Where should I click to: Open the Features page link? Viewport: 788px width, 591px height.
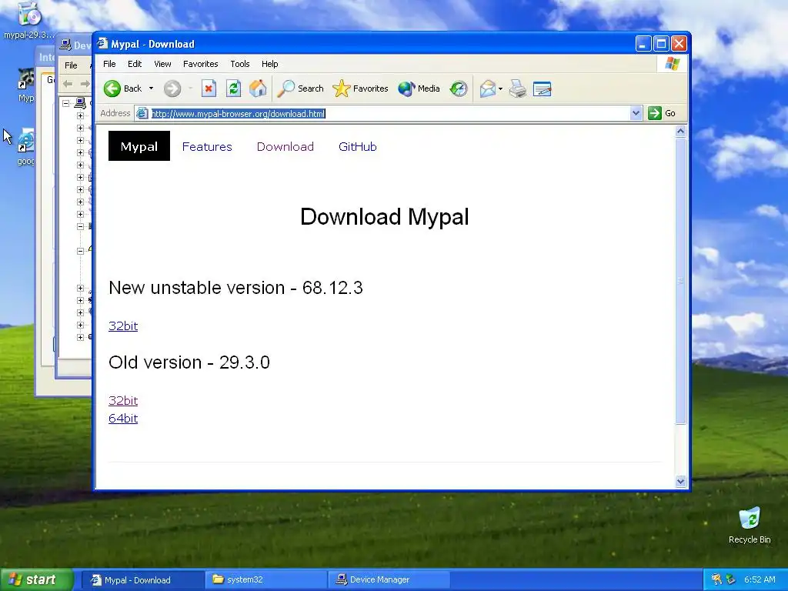[x=207, y=147]
